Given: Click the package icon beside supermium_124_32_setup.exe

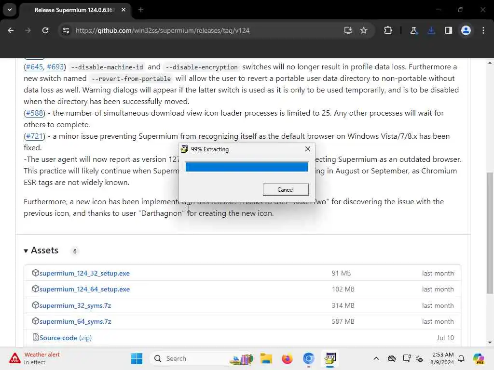Looking at the screenshot, I should pyautogui.click(x=35, y=273).
